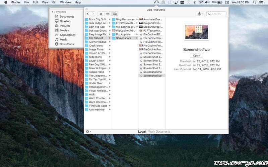Switch to column view mode
Screen dimensions: 268x167
(x=115, y=14)
